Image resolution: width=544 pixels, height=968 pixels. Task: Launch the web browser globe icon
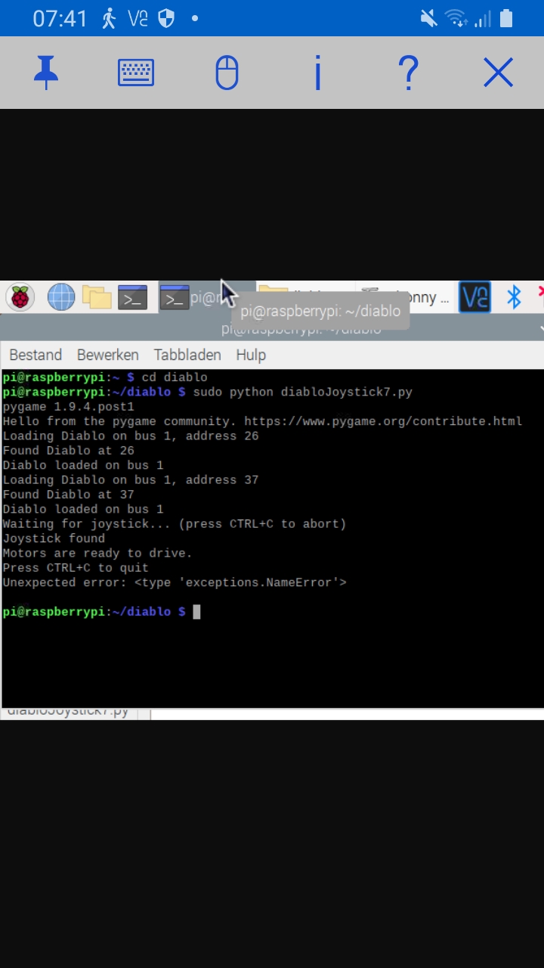tap(60, 298)
